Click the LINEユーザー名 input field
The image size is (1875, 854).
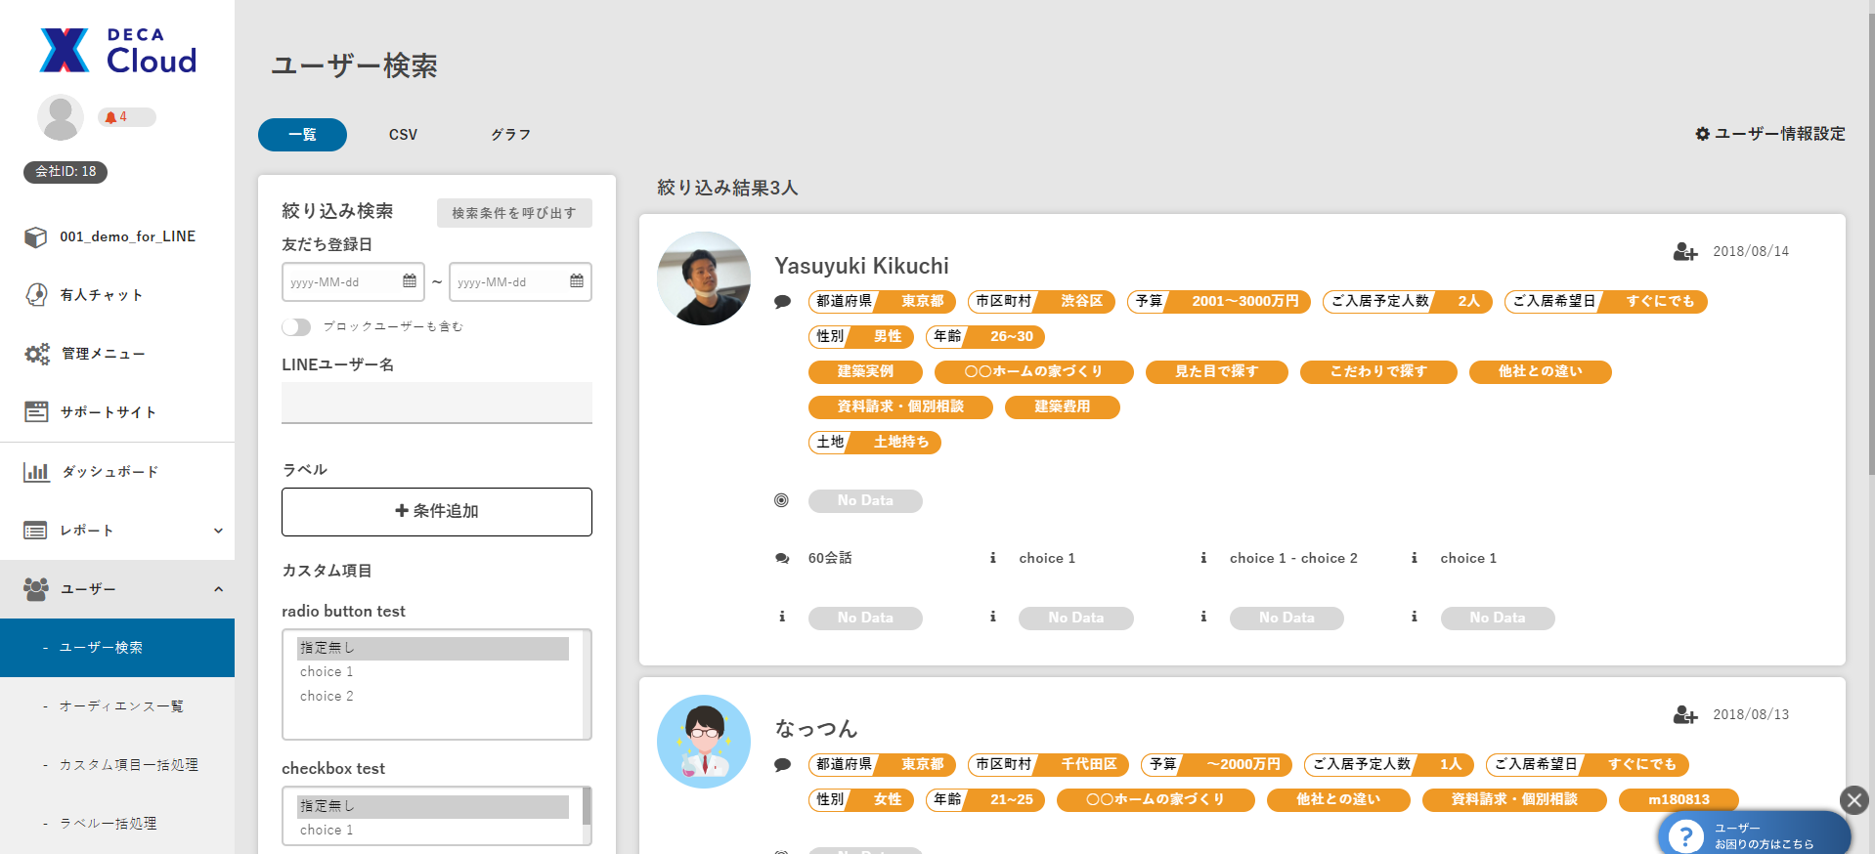[x=437, y=403]
